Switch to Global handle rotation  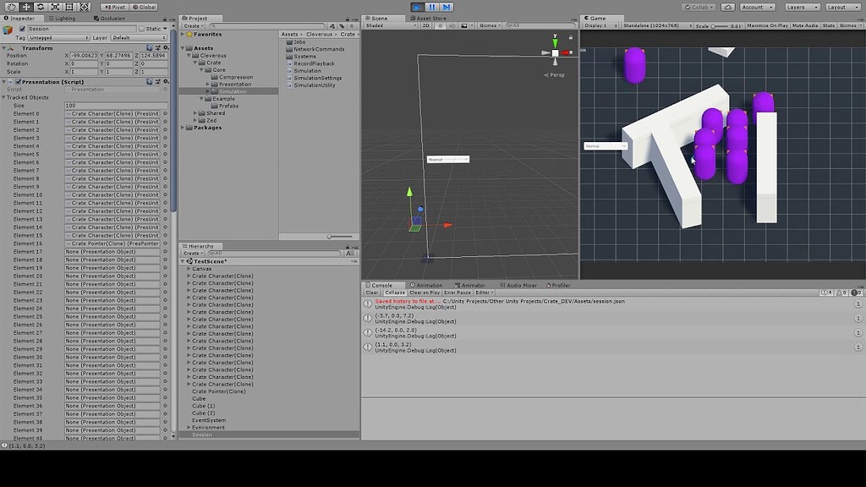(145, 7)
